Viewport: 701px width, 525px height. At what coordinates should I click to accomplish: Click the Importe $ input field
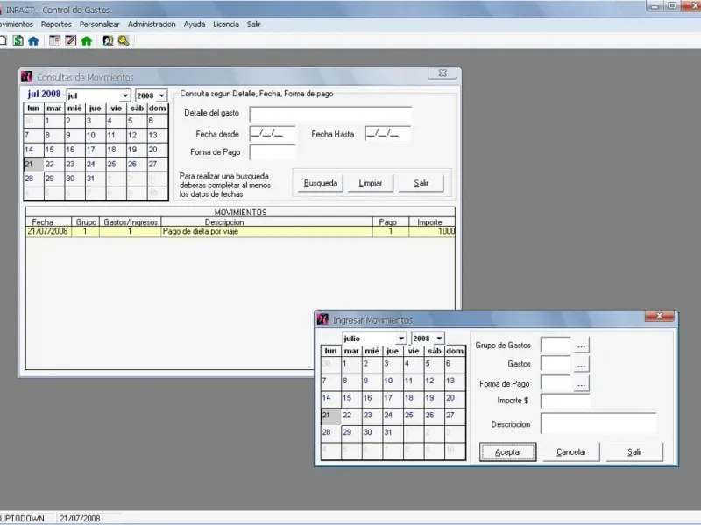[x=565, y=401]
